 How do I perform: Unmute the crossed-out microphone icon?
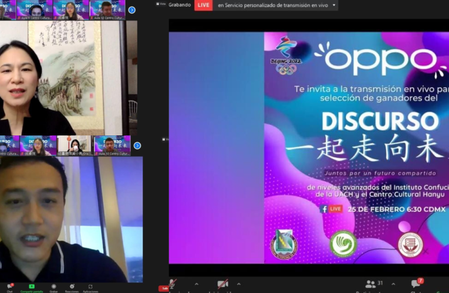(x=173, y=284)
